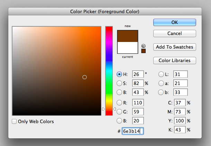The width and height of the screenshot is (211, 146).
Task: Click the small web-safe brown color swatch
Action: point(144,51)
